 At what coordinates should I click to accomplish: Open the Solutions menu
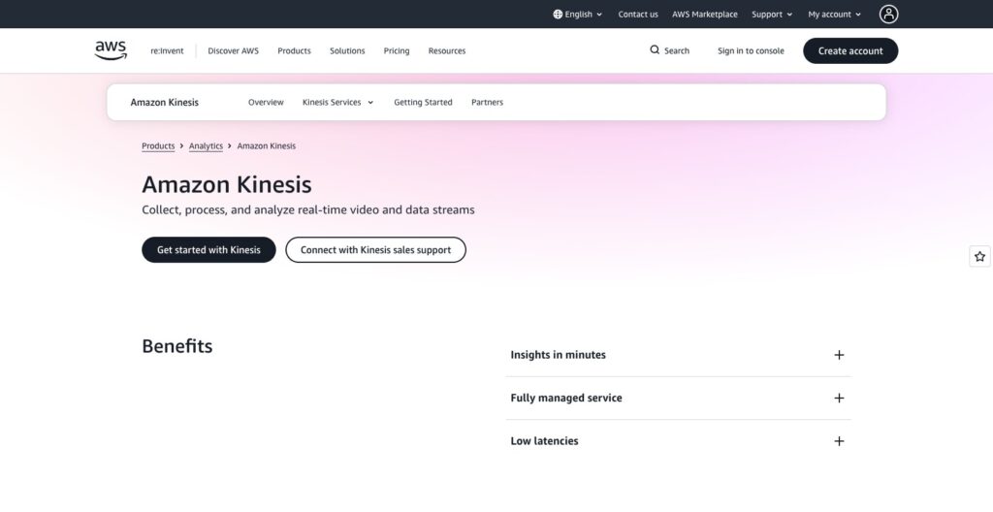(347, 50)
